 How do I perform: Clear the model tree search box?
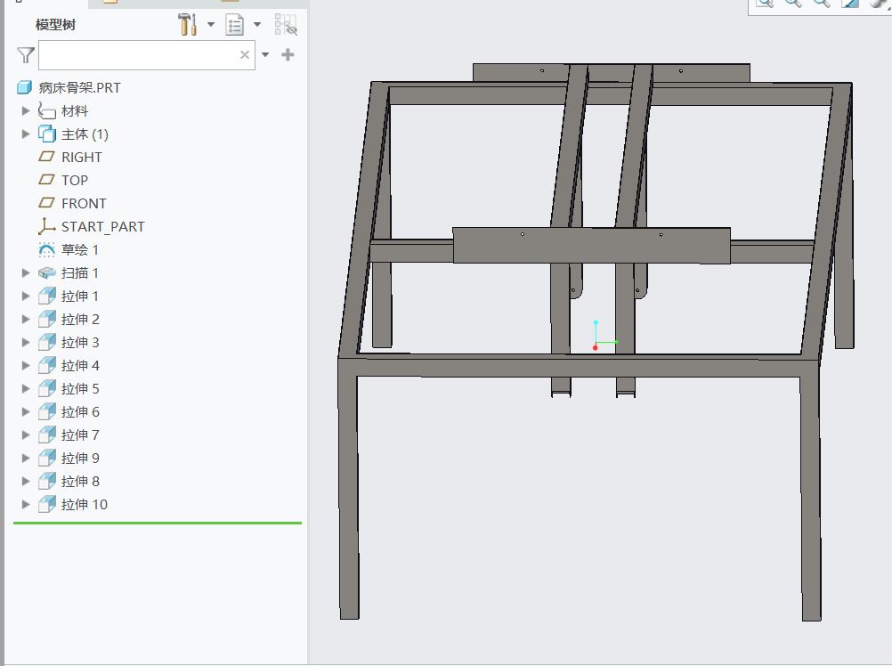(245, 54)
